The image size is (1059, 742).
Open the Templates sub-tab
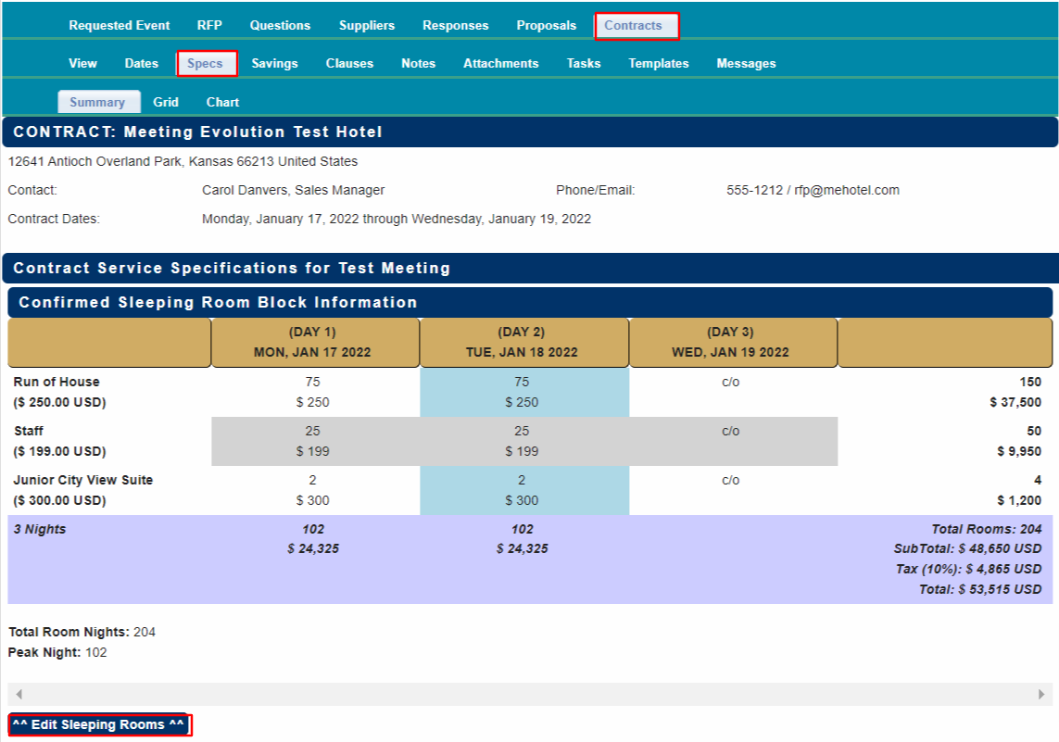pyautogui.click(x=659, y=64)
